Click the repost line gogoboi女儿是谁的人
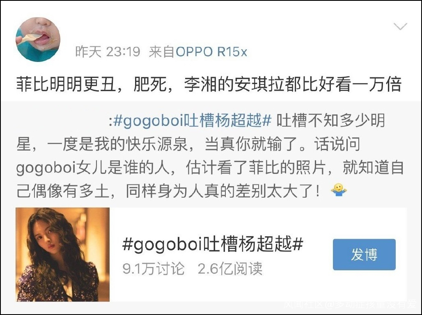 (x=210, y=168)
